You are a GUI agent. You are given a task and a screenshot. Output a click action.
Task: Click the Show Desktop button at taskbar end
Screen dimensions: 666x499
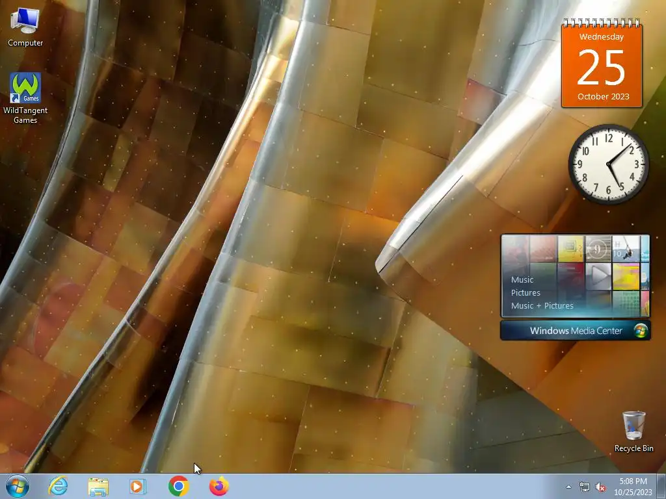coord(661,486)
